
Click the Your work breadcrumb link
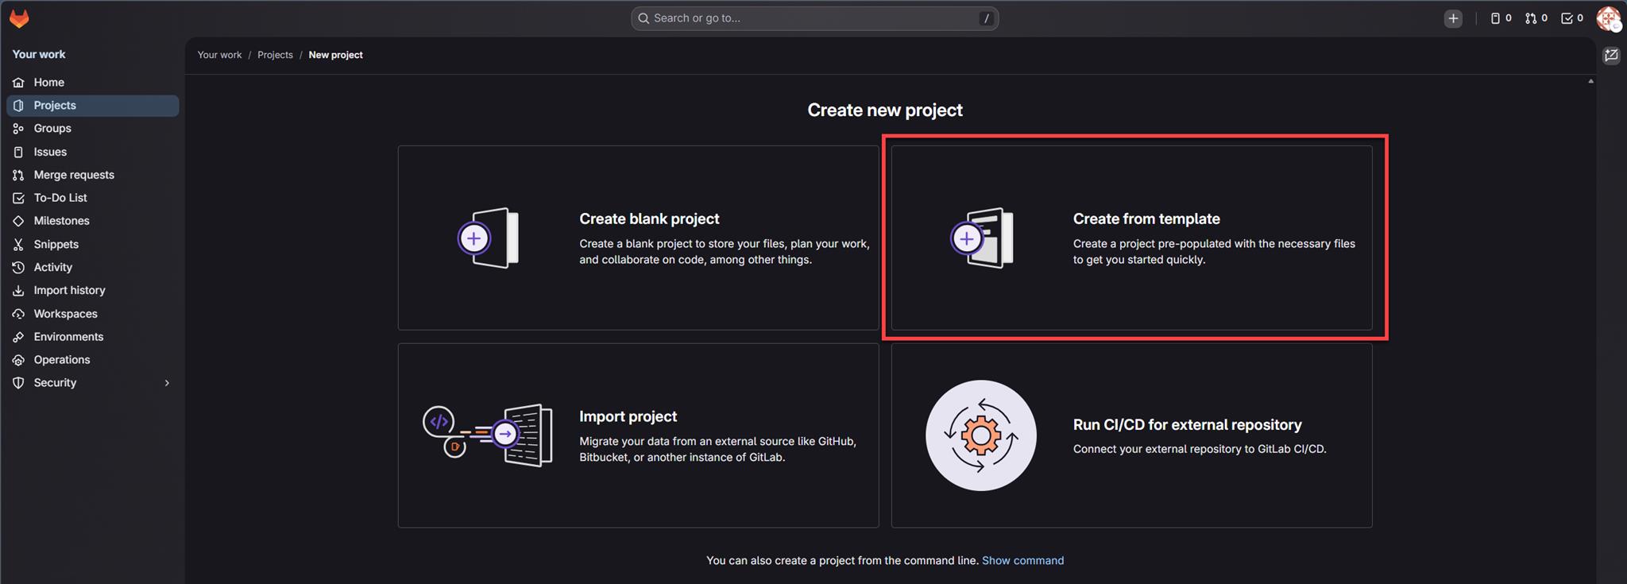click(x=219, y=55)
